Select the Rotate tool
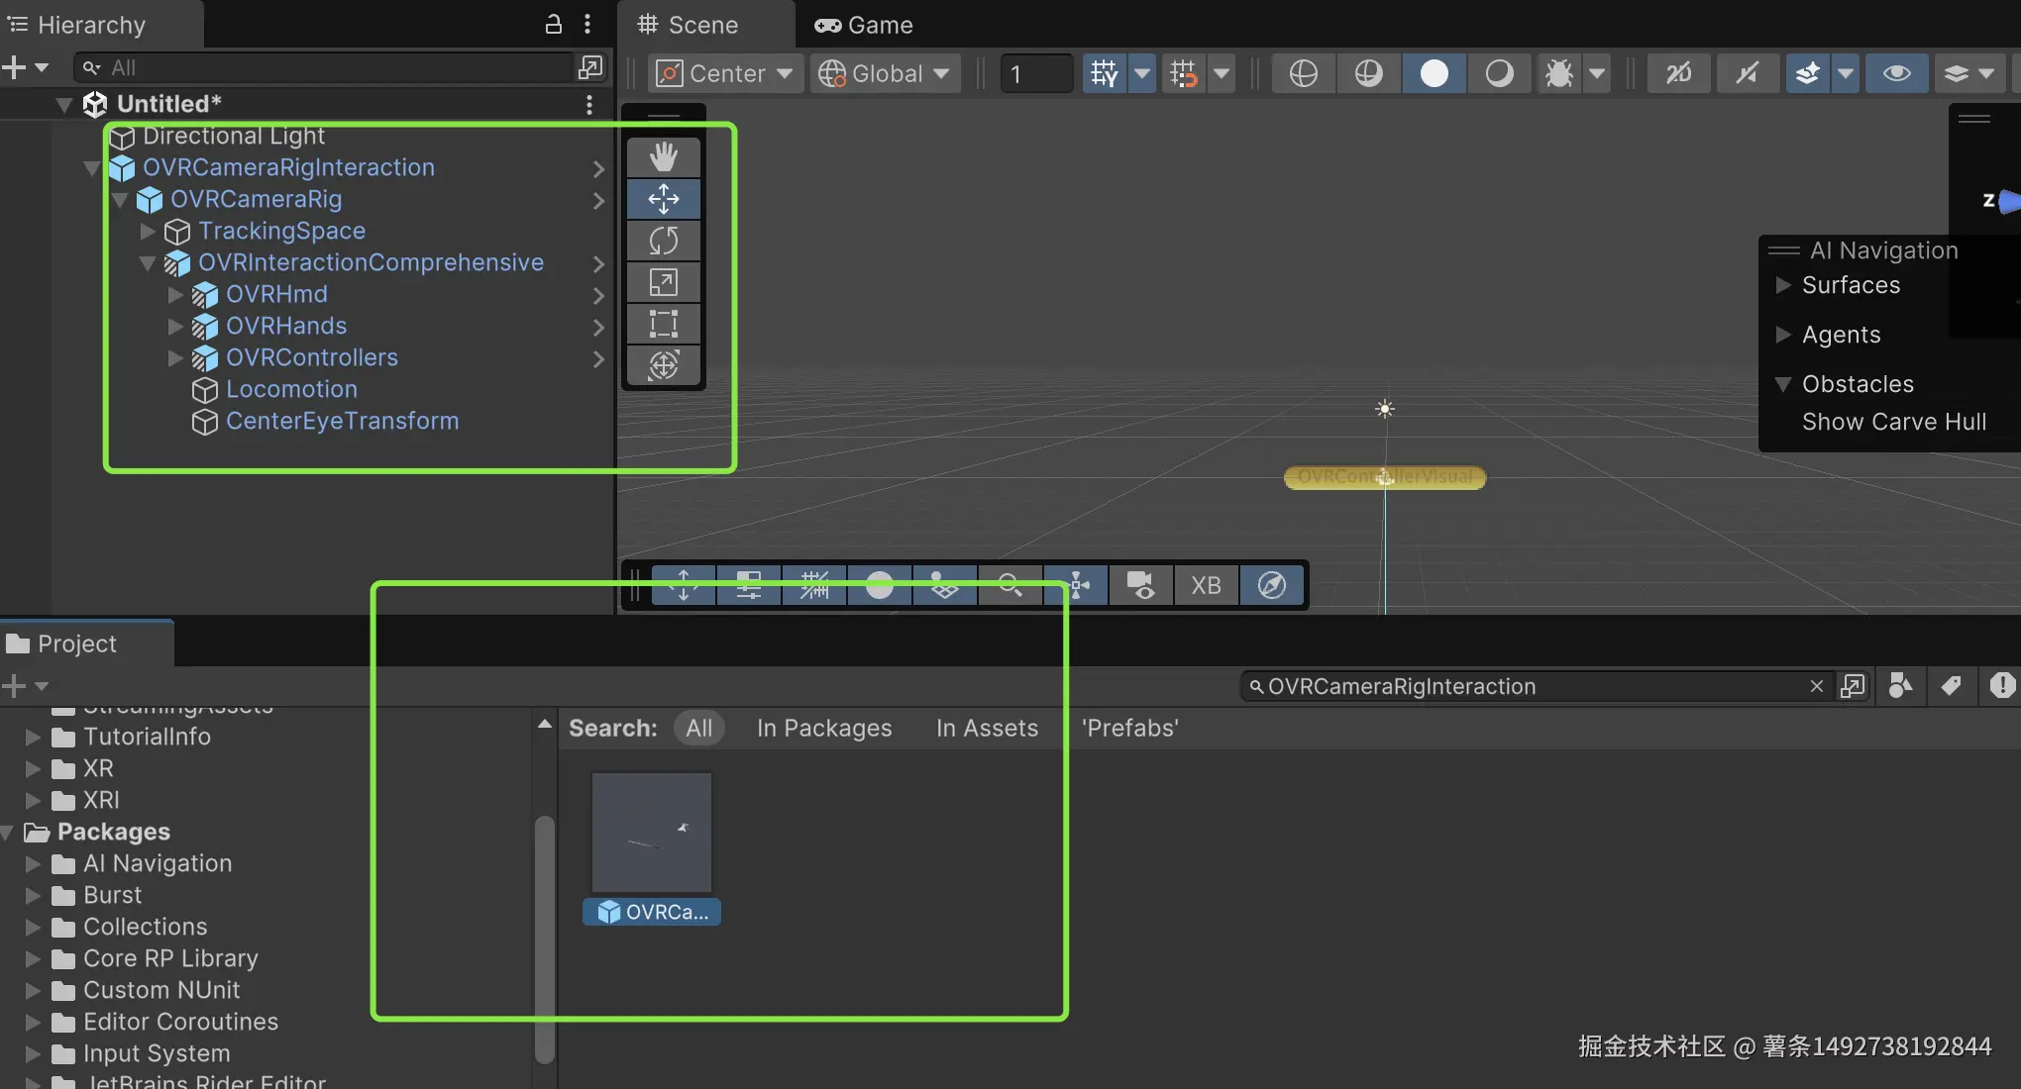This screenshot has width=2021, height=1089. pos(663,241)
